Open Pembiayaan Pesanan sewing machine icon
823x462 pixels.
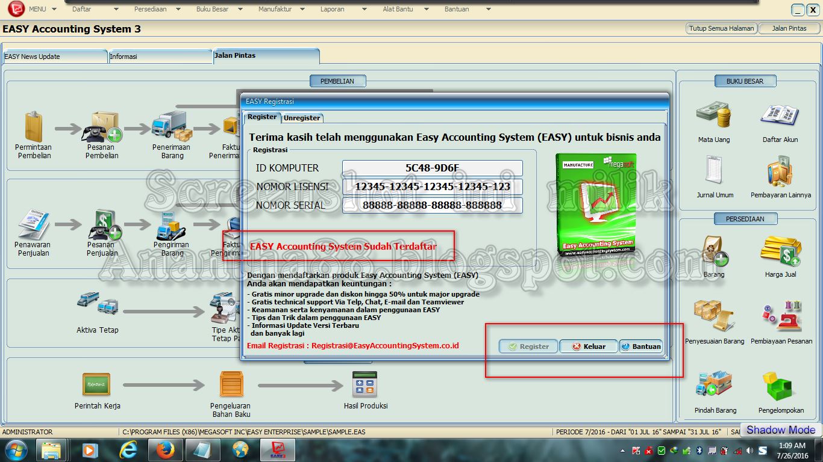click(x=781, y=316)
